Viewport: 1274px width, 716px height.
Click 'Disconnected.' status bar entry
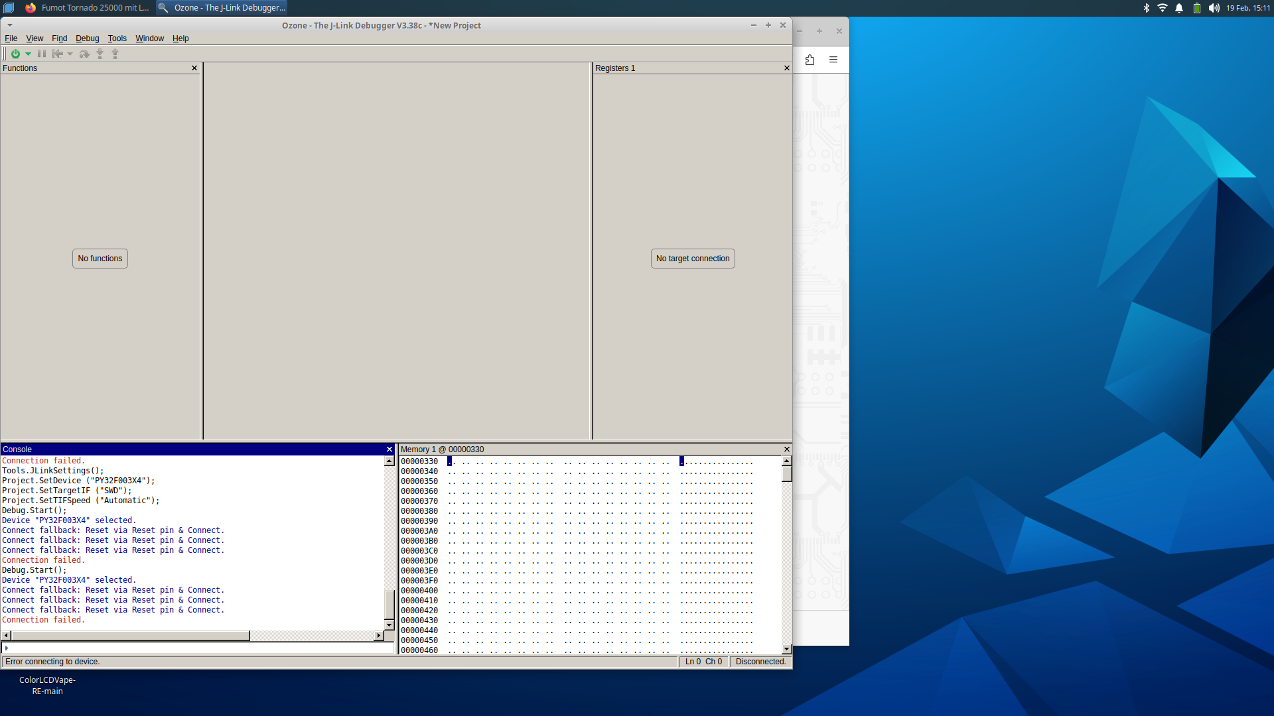click(x=760, y=662)
